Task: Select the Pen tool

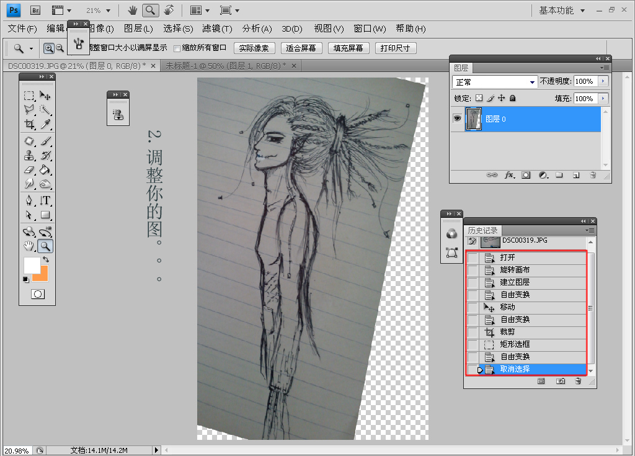Action: coord(29,200)
